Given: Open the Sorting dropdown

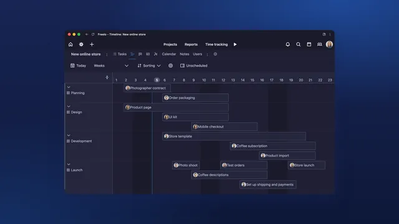Looking at the screenshot, I should point(149,65).
